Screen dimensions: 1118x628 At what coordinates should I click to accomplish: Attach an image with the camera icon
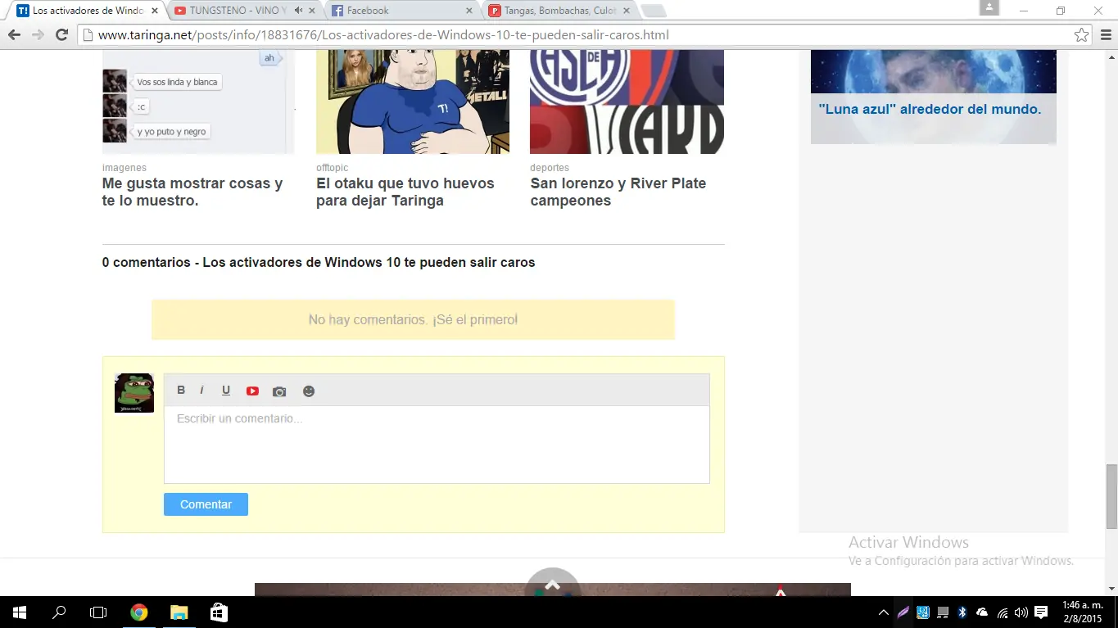coord(279,391)
